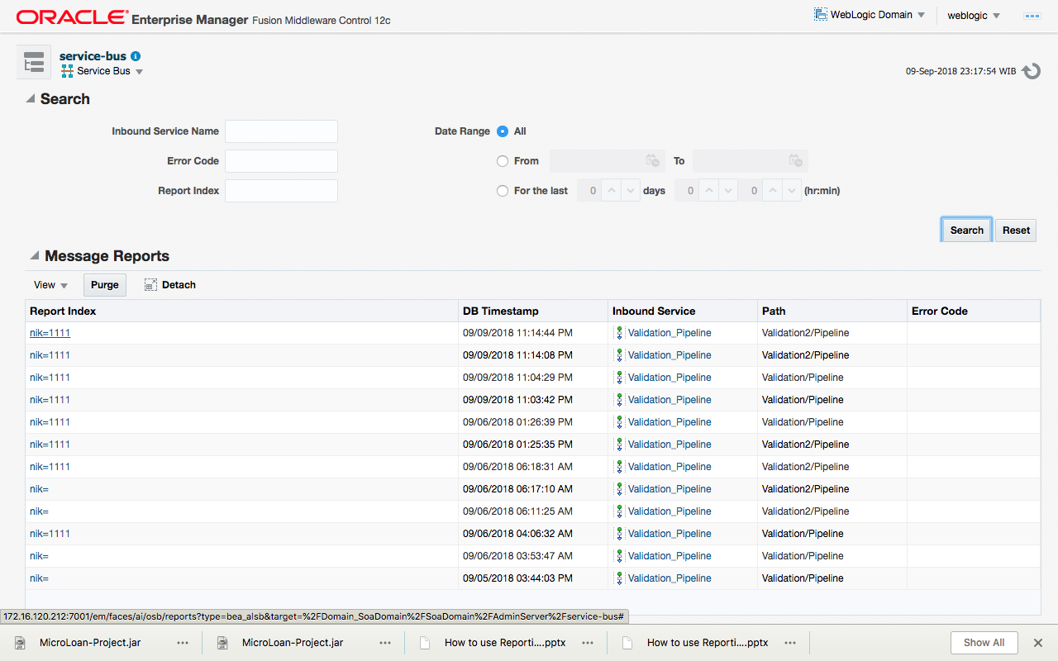The height and width of the screenshot is (661, 1058).
Task: Open the View dropdown in Message Reports
Action: pos(50,284)
